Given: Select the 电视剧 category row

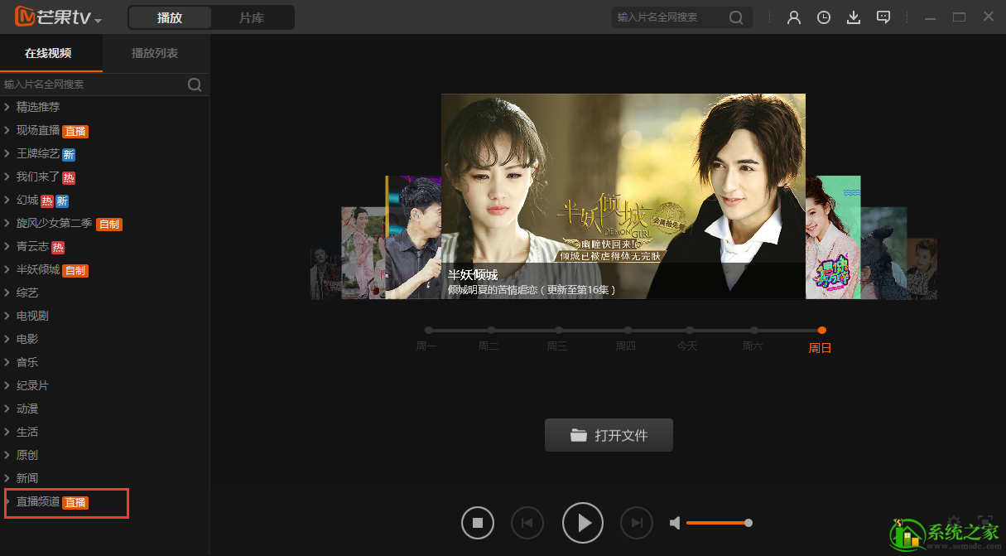Looking at the screenshot, I should click(104, 316).
